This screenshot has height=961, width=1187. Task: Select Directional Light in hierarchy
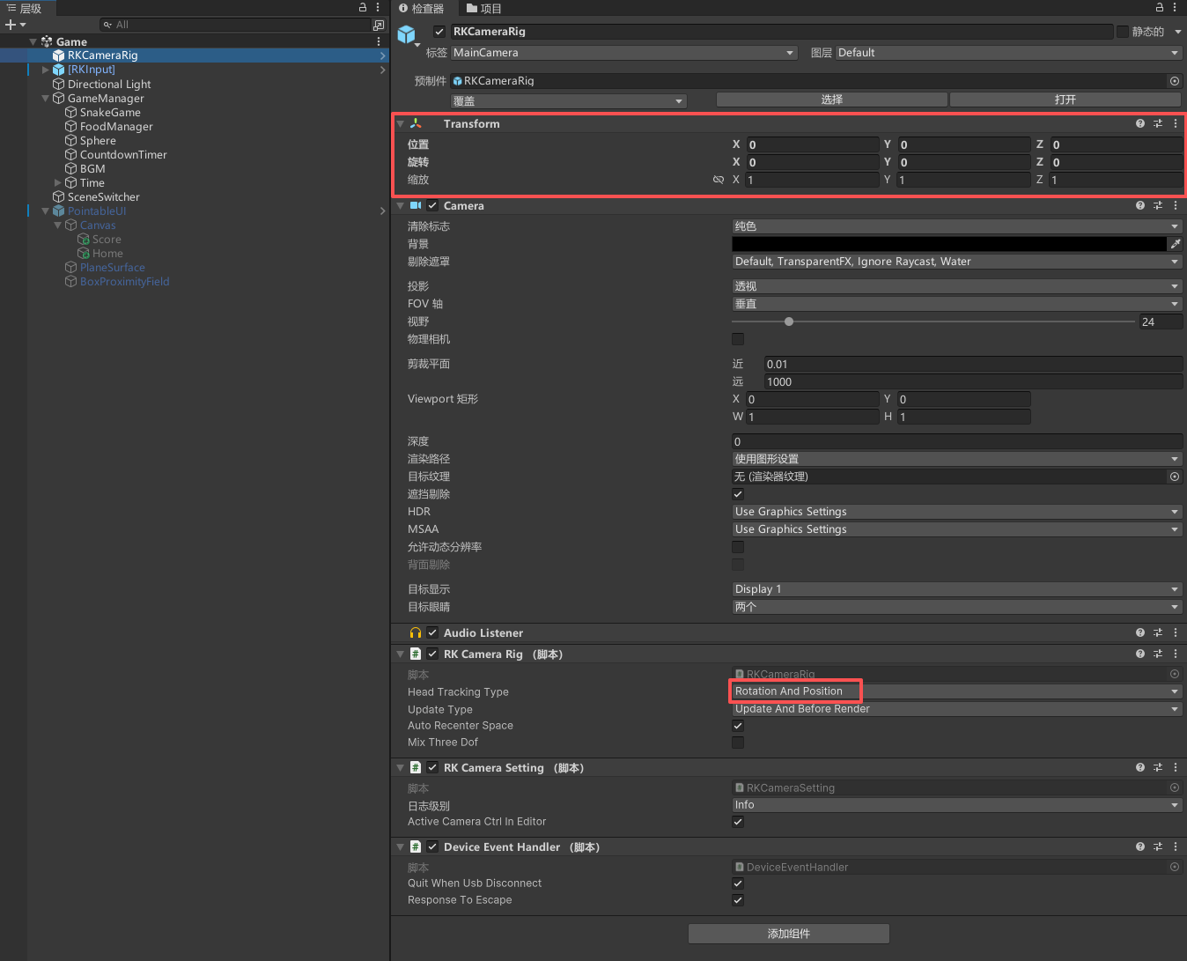tap(109, 85)
